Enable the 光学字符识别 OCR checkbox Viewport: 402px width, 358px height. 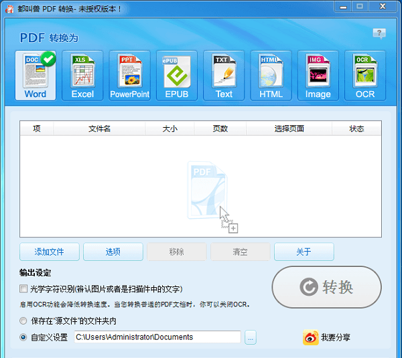click(x=23, y=289)
